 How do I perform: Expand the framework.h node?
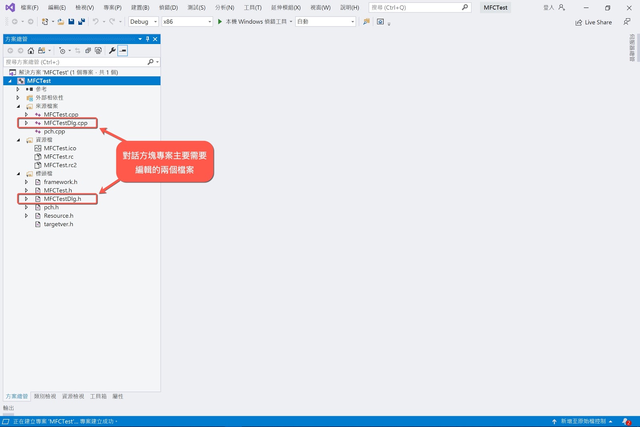26,182
